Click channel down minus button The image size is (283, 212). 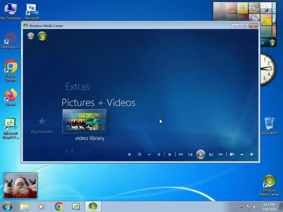tap(149, 155)
